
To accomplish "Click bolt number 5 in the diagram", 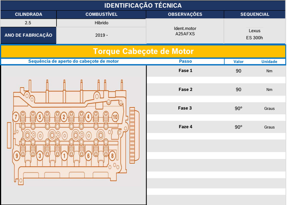I will click(x=40, y=117).
